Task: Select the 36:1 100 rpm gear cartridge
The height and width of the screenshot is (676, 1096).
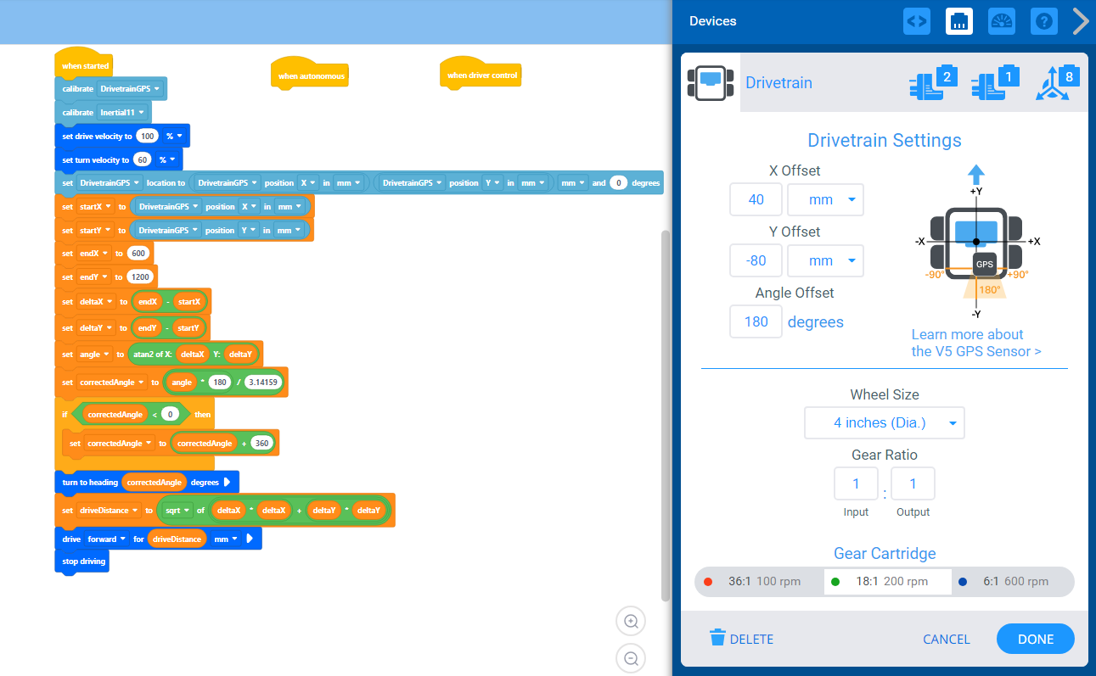Action: point(758,582)
